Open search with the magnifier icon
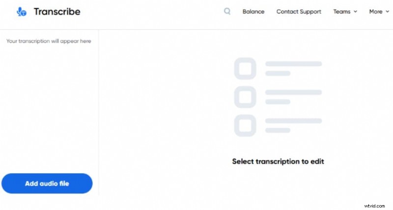The image size is (393, 210). [x=227, y=11]
